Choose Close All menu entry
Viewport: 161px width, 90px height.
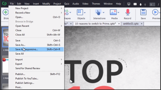pyautogui.click(x=36, y=35)
